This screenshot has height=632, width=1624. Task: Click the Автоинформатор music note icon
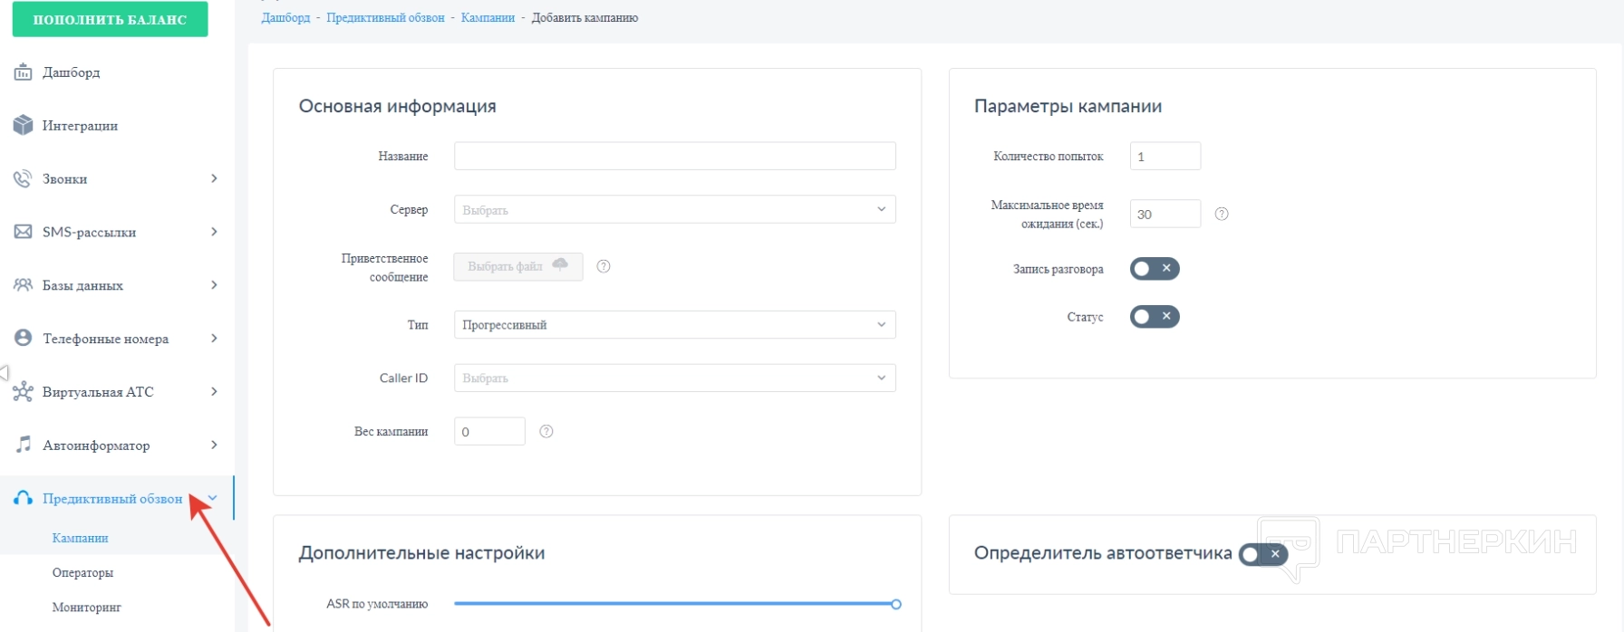23,445
